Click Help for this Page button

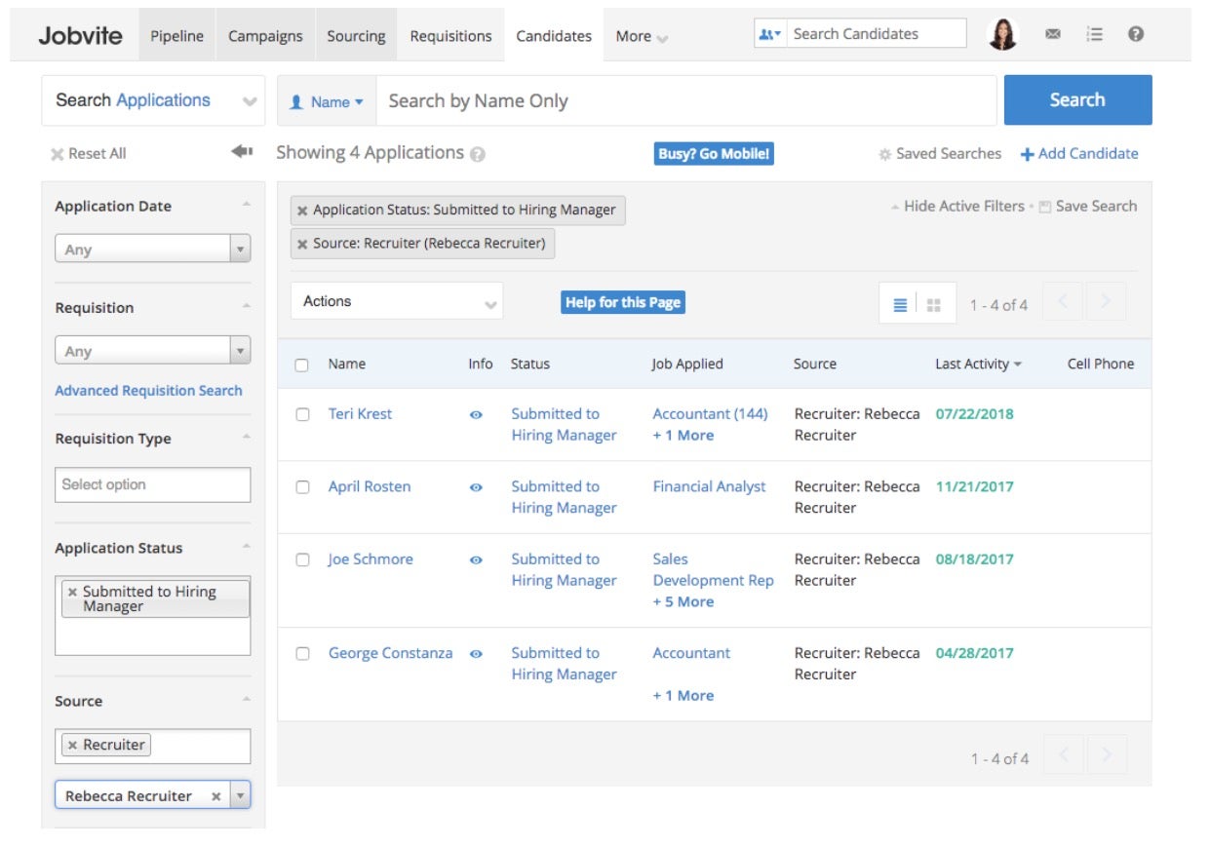623,302
